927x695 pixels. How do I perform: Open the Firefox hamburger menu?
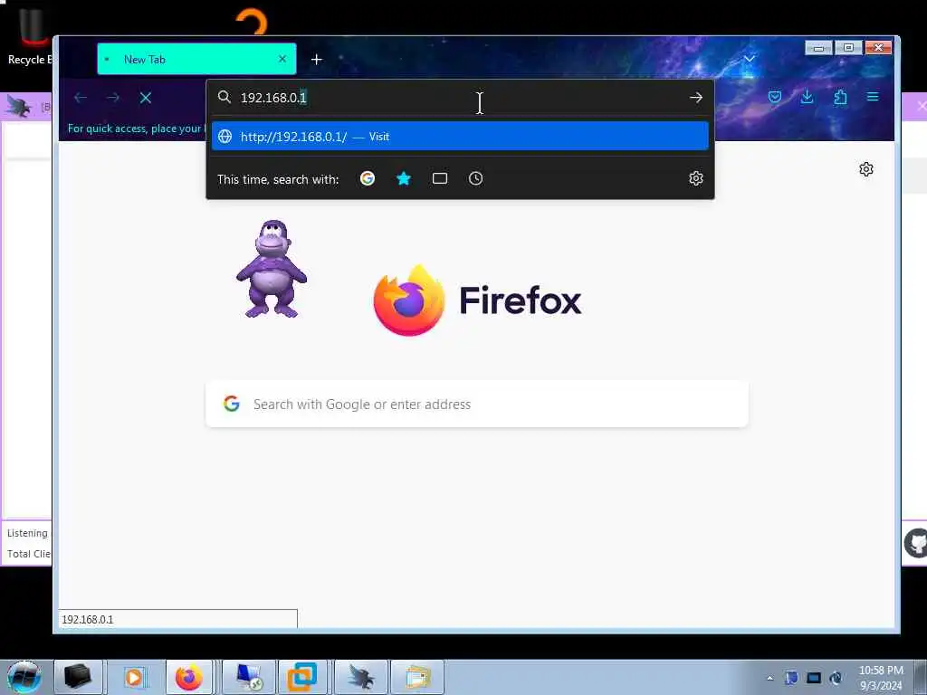873,97
